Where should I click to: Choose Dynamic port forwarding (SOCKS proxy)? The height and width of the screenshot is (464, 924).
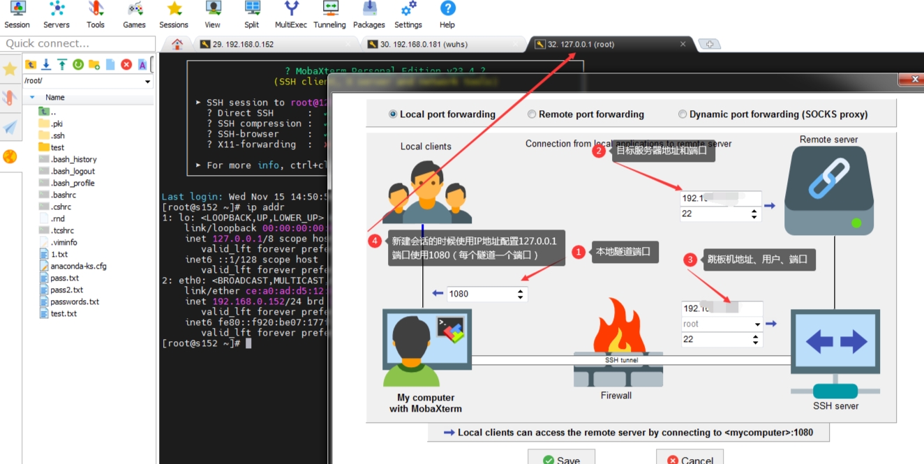point(683,114)
